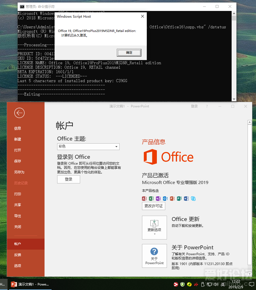
Task: Click the back arrow in PowerPoint sidebar
Action: pos(19,113)
